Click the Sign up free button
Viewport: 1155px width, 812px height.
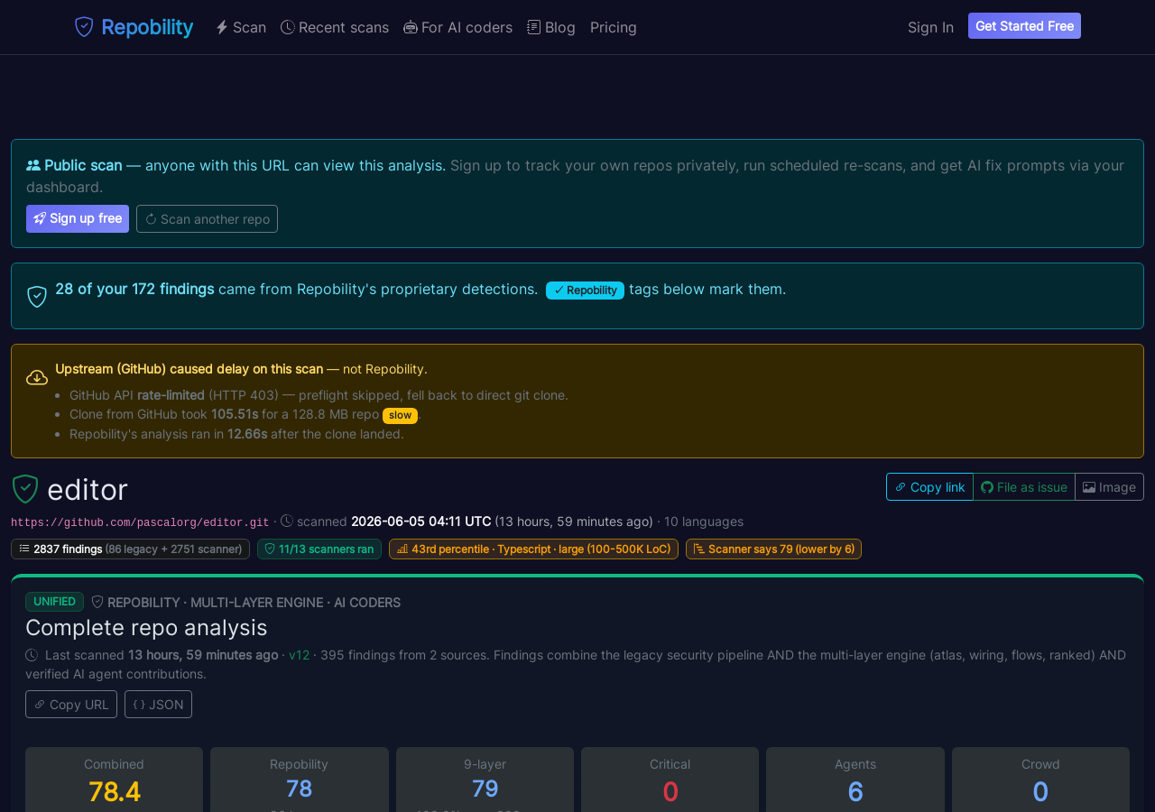pyautogui.click(x=78, y=218)
